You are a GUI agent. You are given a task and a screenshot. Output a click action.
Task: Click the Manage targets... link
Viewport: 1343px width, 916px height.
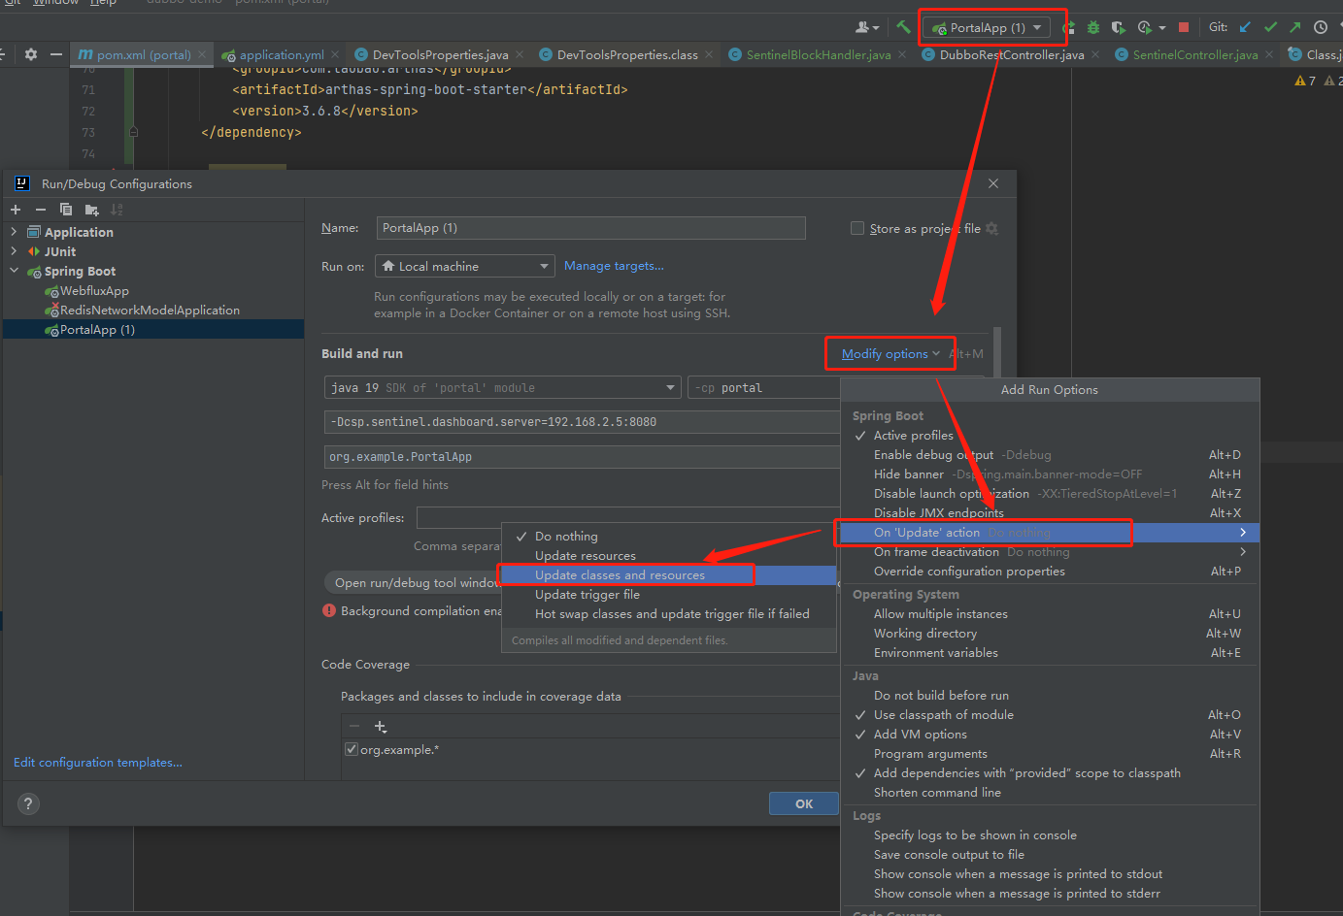[614, 266]
